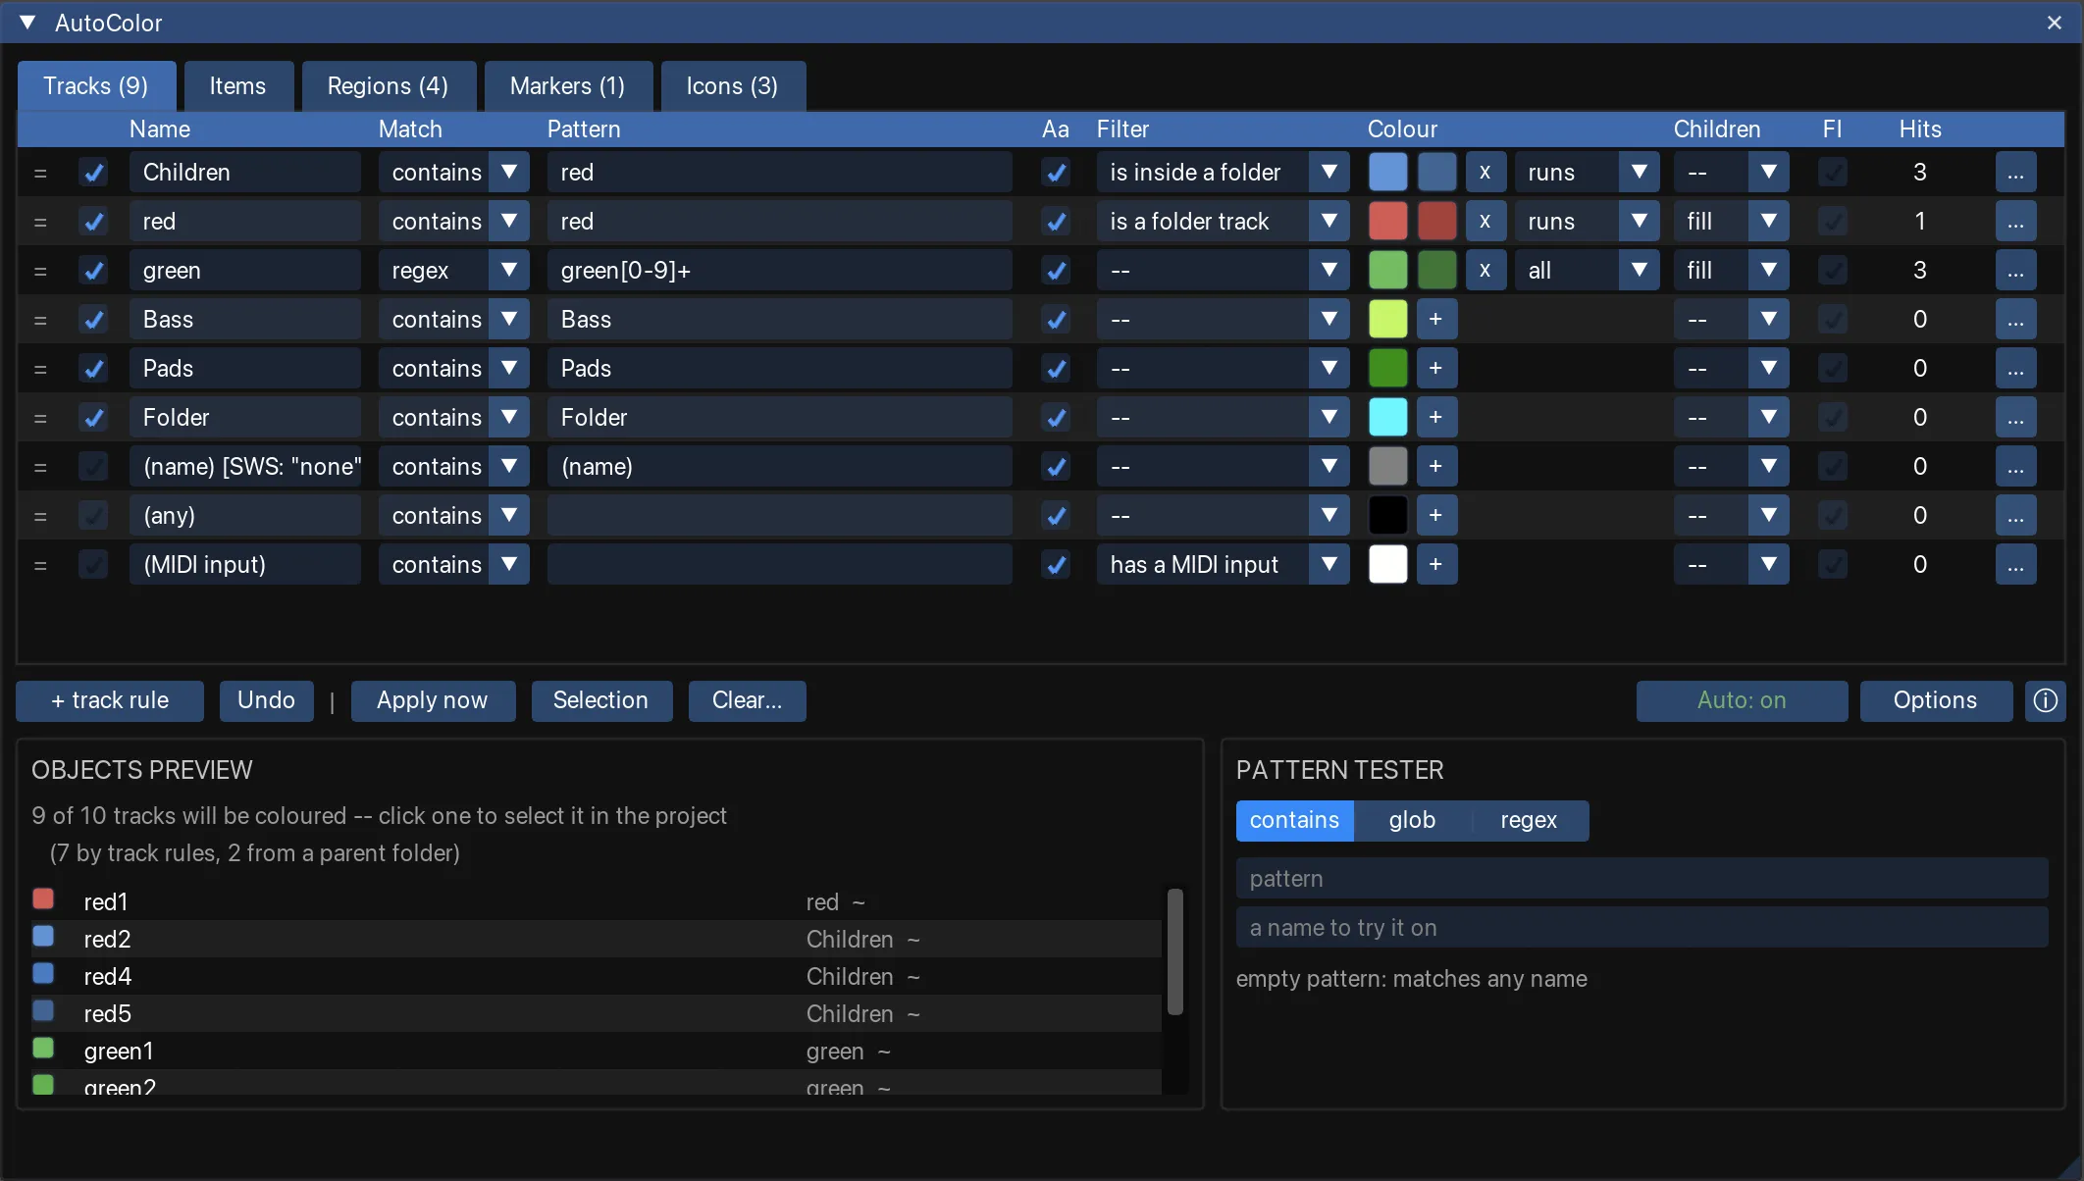Click Apply now
Screen dimensions: 2084x1181
433,700
